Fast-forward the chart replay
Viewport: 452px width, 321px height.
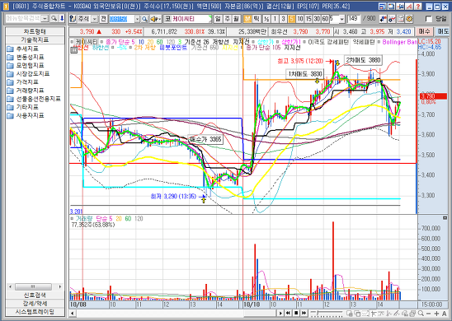(304, 313)
